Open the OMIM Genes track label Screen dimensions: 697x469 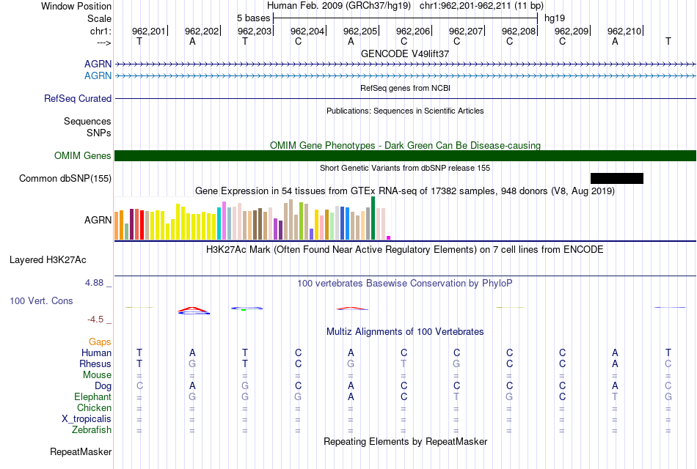click(x=82, y=155)
